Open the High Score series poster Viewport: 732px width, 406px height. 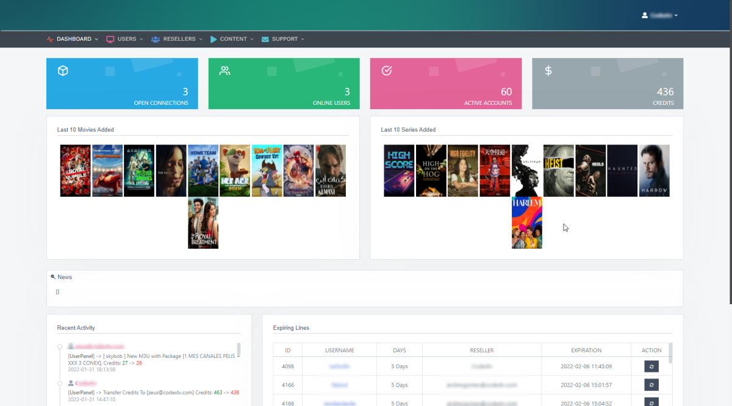pos(399,171)
